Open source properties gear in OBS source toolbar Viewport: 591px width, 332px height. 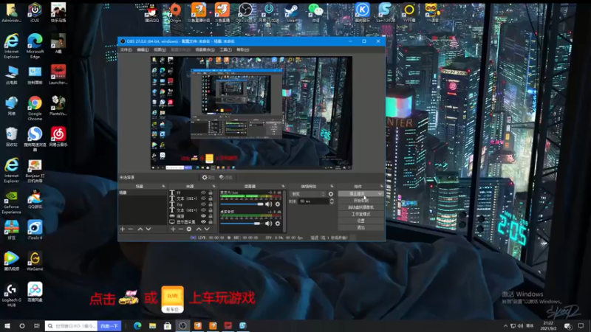pyautogui.click(x=208, y=177)
